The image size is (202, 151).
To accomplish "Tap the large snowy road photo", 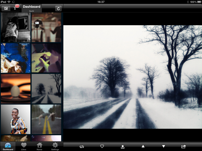I will (133, 77).
